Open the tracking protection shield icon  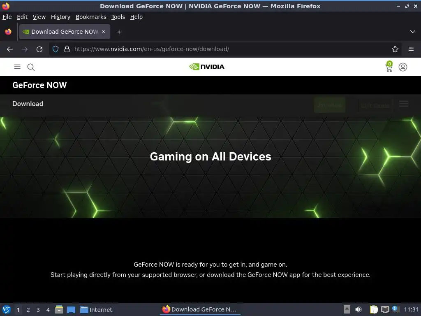pos(56,49)
